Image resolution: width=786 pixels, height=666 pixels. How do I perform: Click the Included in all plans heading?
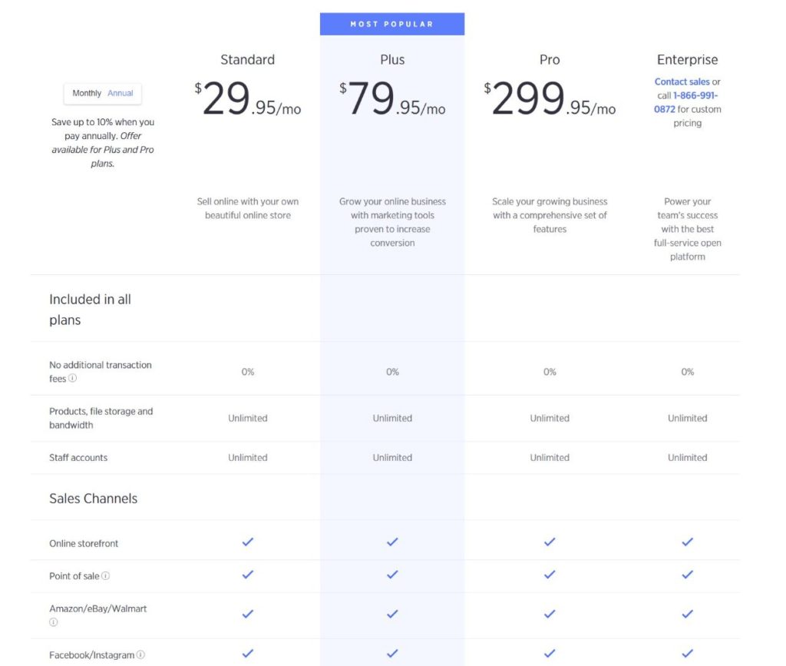(90, 310)
